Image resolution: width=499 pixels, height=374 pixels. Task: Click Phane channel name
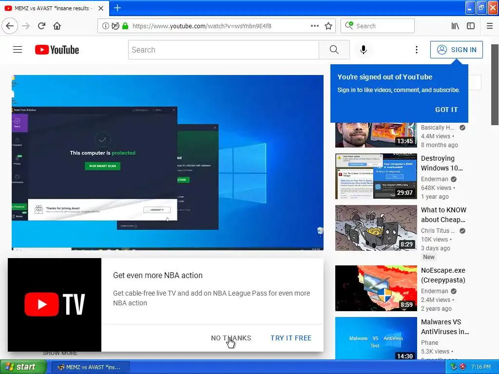pos(429,342)
